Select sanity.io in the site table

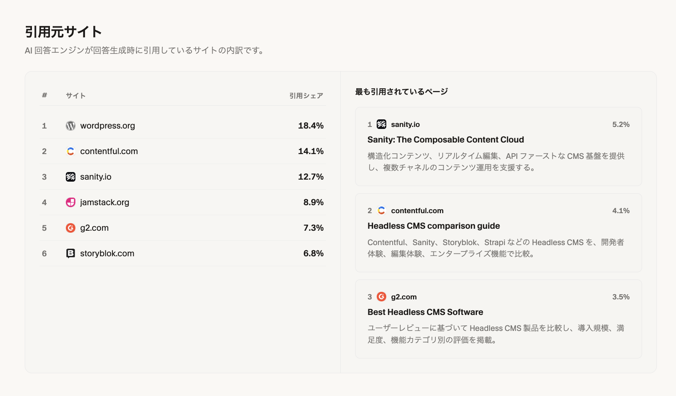click(x=96, y=177)
